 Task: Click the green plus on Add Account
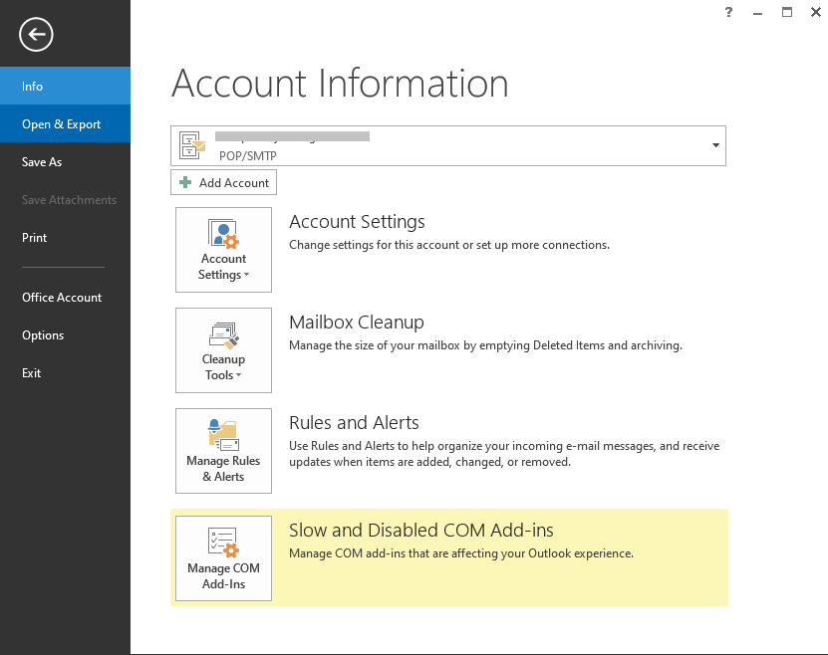(x=185, y=182)
